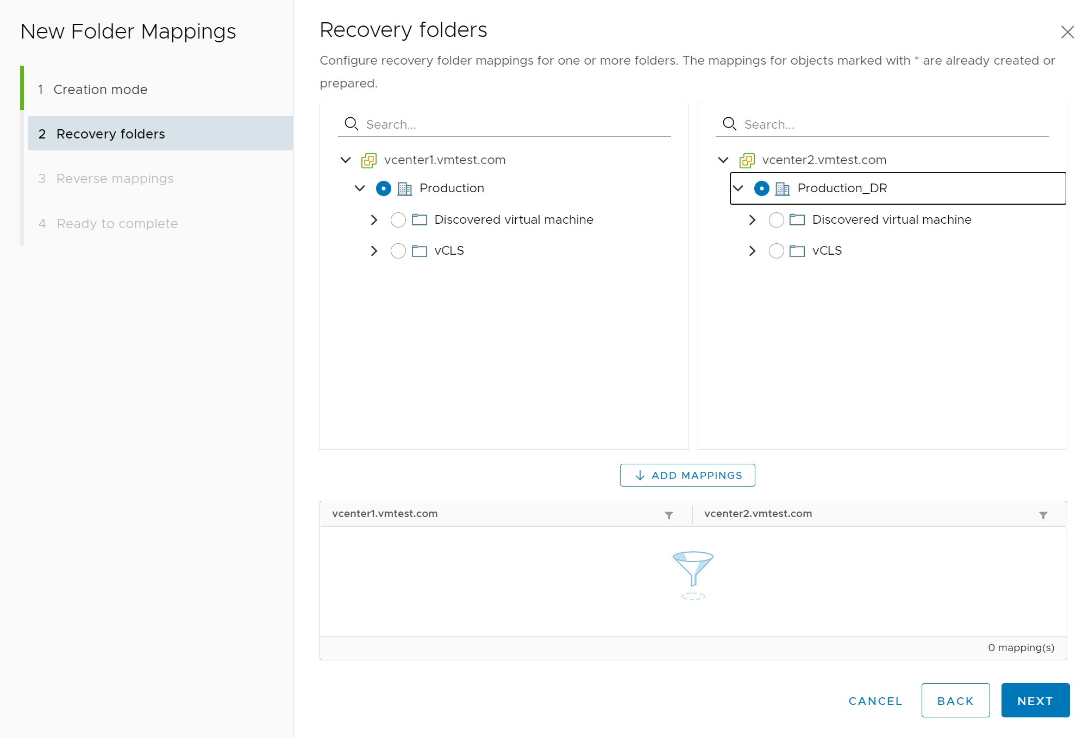
Task: Click the vcenter2.vmtest.com vCenter icon
Action: [747, 160]
